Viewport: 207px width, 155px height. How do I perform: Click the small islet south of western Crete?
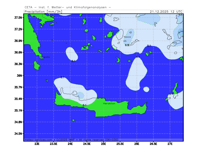tap(73, 120)
